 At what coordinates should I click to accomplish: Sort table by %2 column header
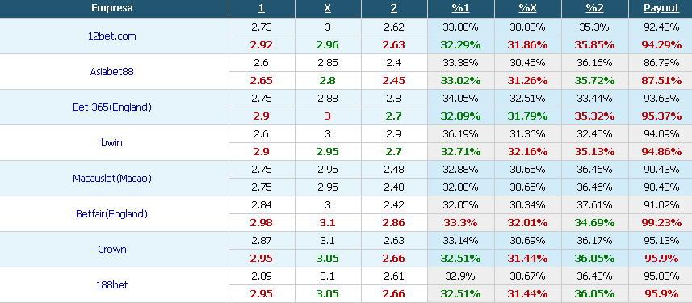pyautogui.click(x=594, y=8)
